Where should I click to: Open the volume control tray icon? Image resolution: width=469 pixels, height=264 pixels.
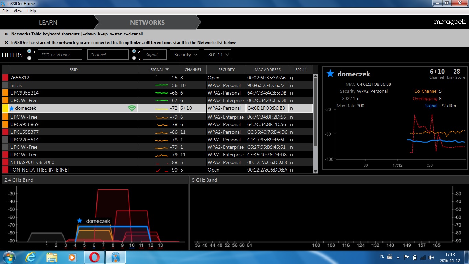pyautogui.click(x=432, y=257)
